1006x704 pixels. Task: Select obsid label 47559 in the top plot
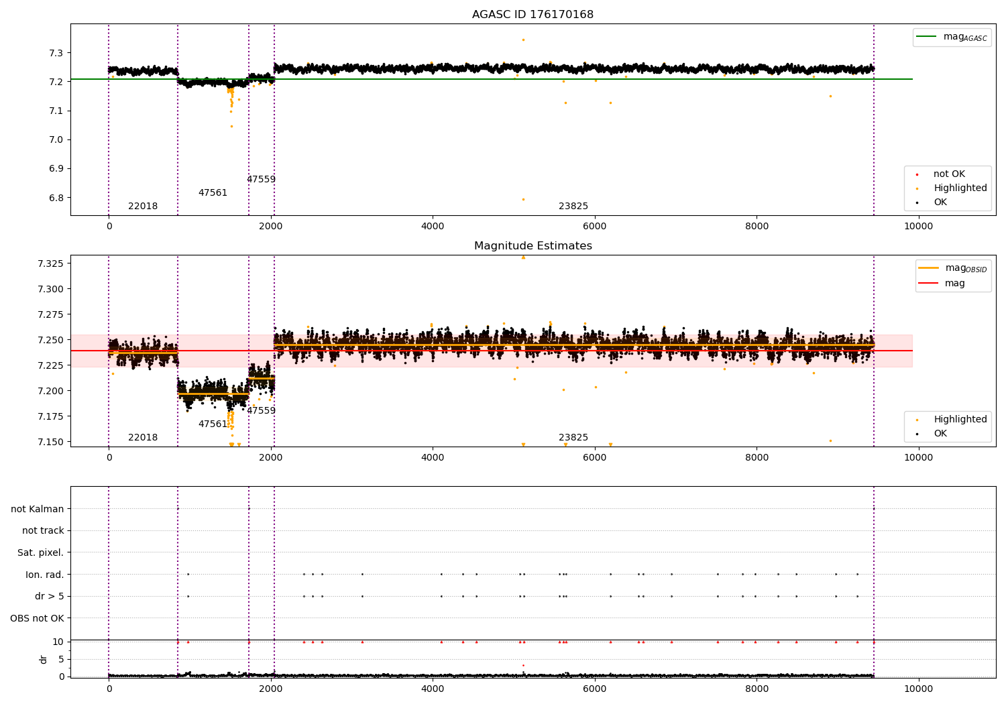point(261,180)
